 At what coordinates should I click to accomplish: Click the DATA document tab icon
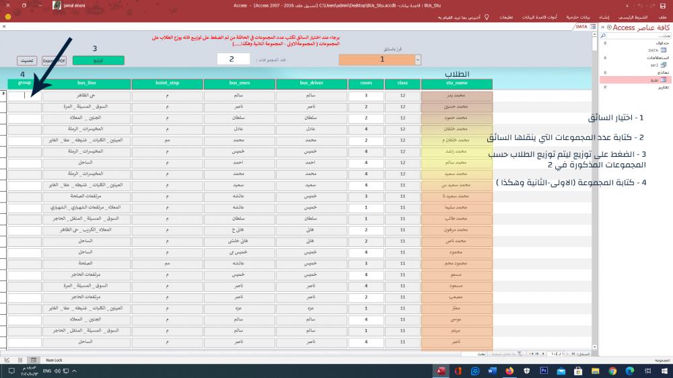pyautogui.click(x=593, y=27)
